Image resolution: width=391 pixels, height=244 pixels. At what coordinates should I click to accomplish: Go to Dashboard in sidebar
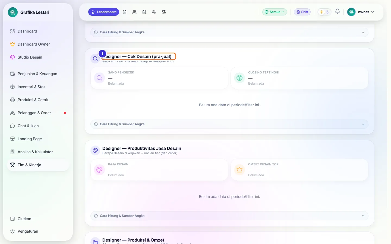38,31
